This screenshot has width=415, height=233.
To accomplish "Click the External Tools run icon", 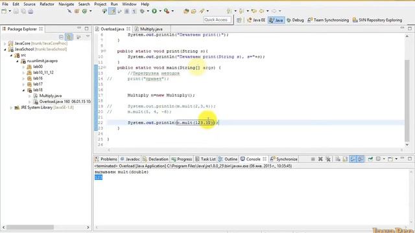I will (167, 11).
